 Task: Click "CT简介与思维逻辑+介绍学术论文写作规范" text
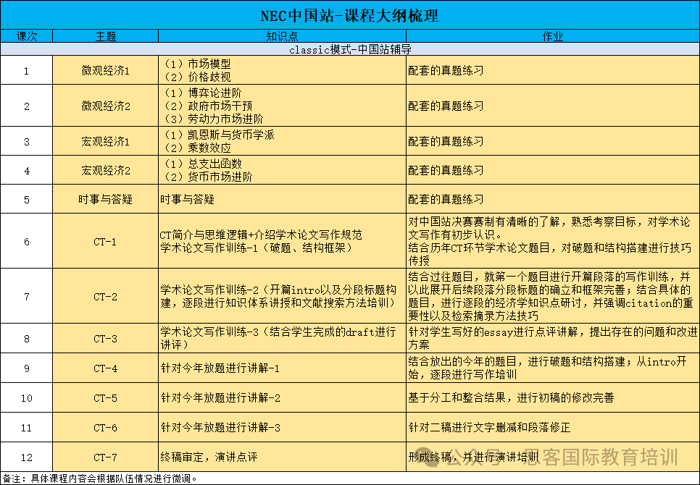click(x=261, y=235)
